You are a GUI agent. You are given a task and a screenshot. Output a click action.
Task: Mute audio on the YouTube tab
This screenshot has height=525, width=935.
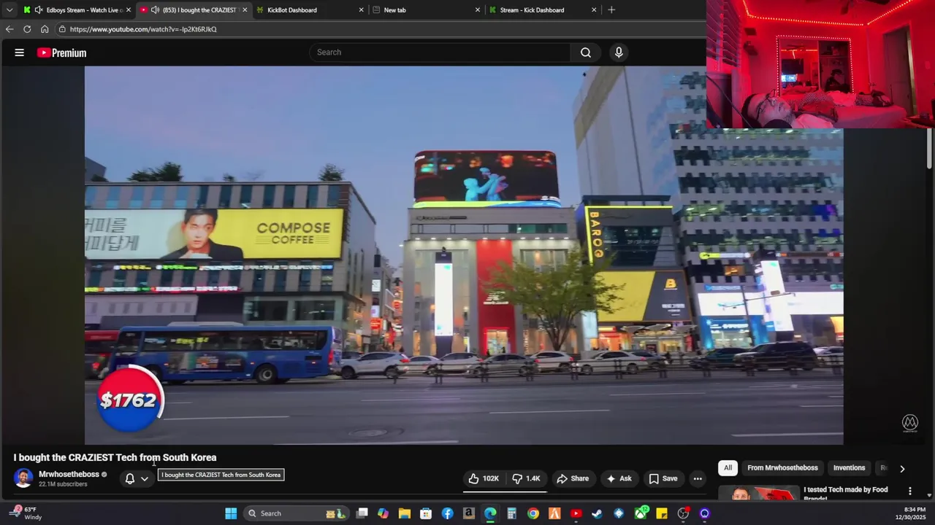[155, 10]
